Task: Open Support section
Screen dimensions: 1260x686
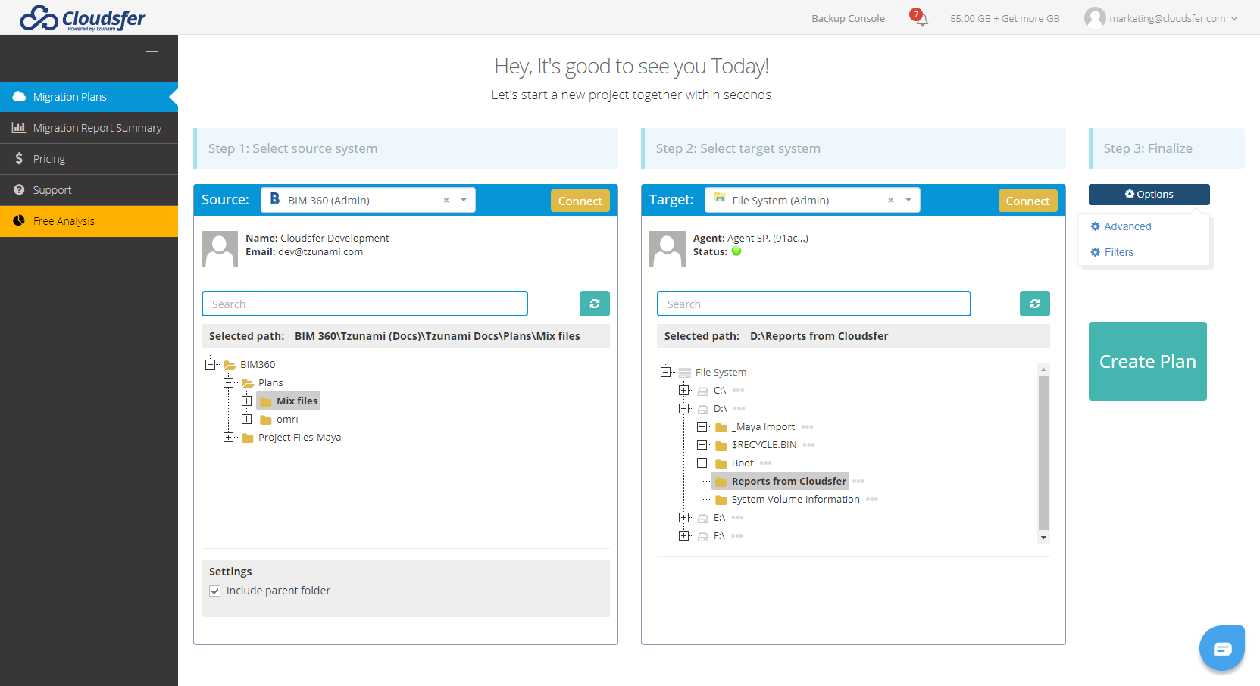Action: [x=89, y=190]
